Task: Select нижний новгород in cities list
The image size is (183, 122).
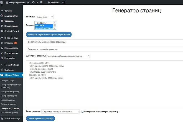Action: point(44,28)
